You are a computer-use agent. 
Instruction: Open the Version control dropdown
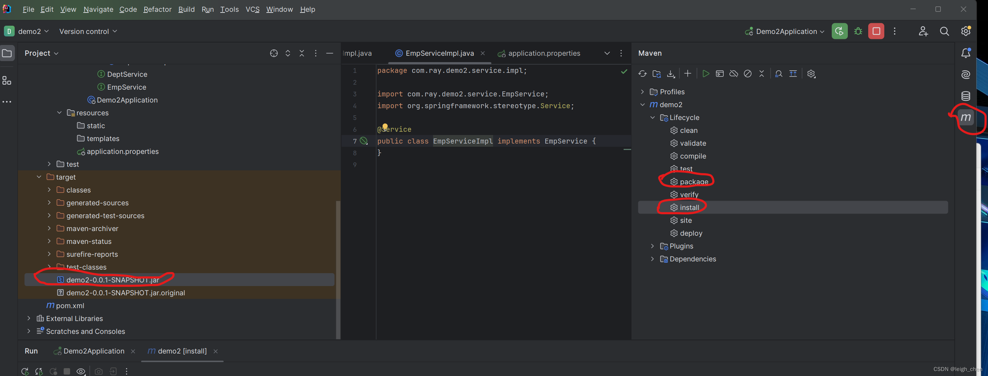88,31
